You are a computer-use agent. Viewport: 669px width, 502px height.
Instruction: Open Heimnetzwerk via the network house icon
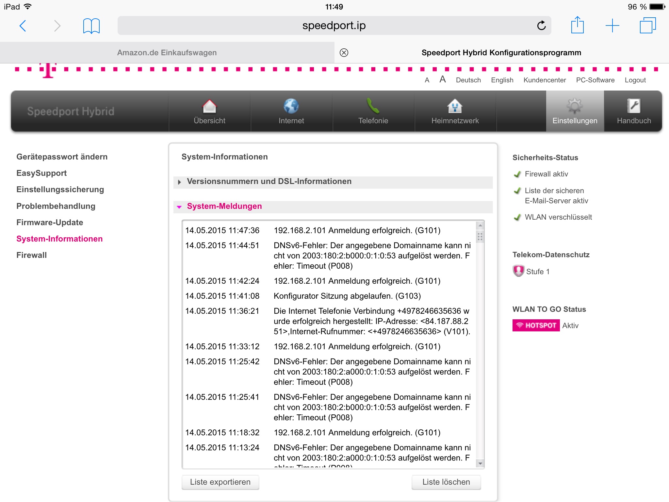[x=455, y=106]
